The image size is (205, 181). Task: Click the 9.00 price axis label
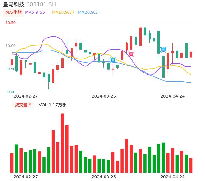pos(11,92)
